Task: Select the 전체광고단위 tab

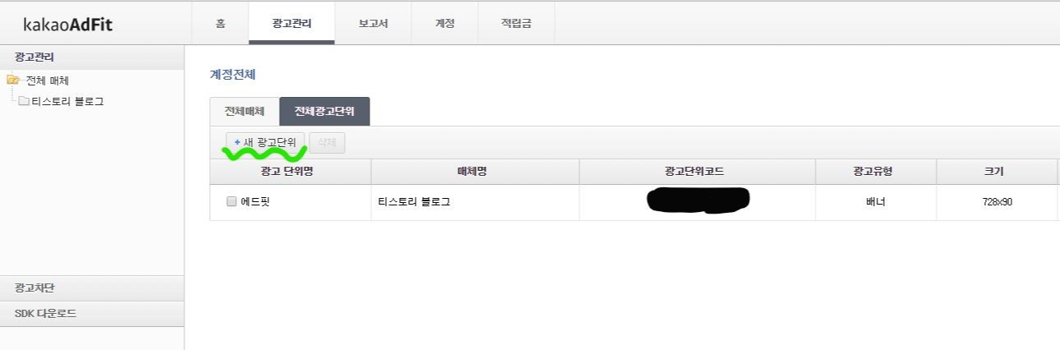Action: [x=324, y=112]
